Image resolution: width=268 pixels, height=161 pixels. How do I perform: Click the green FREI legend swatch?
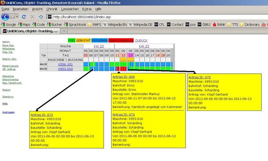click(72, 40)
